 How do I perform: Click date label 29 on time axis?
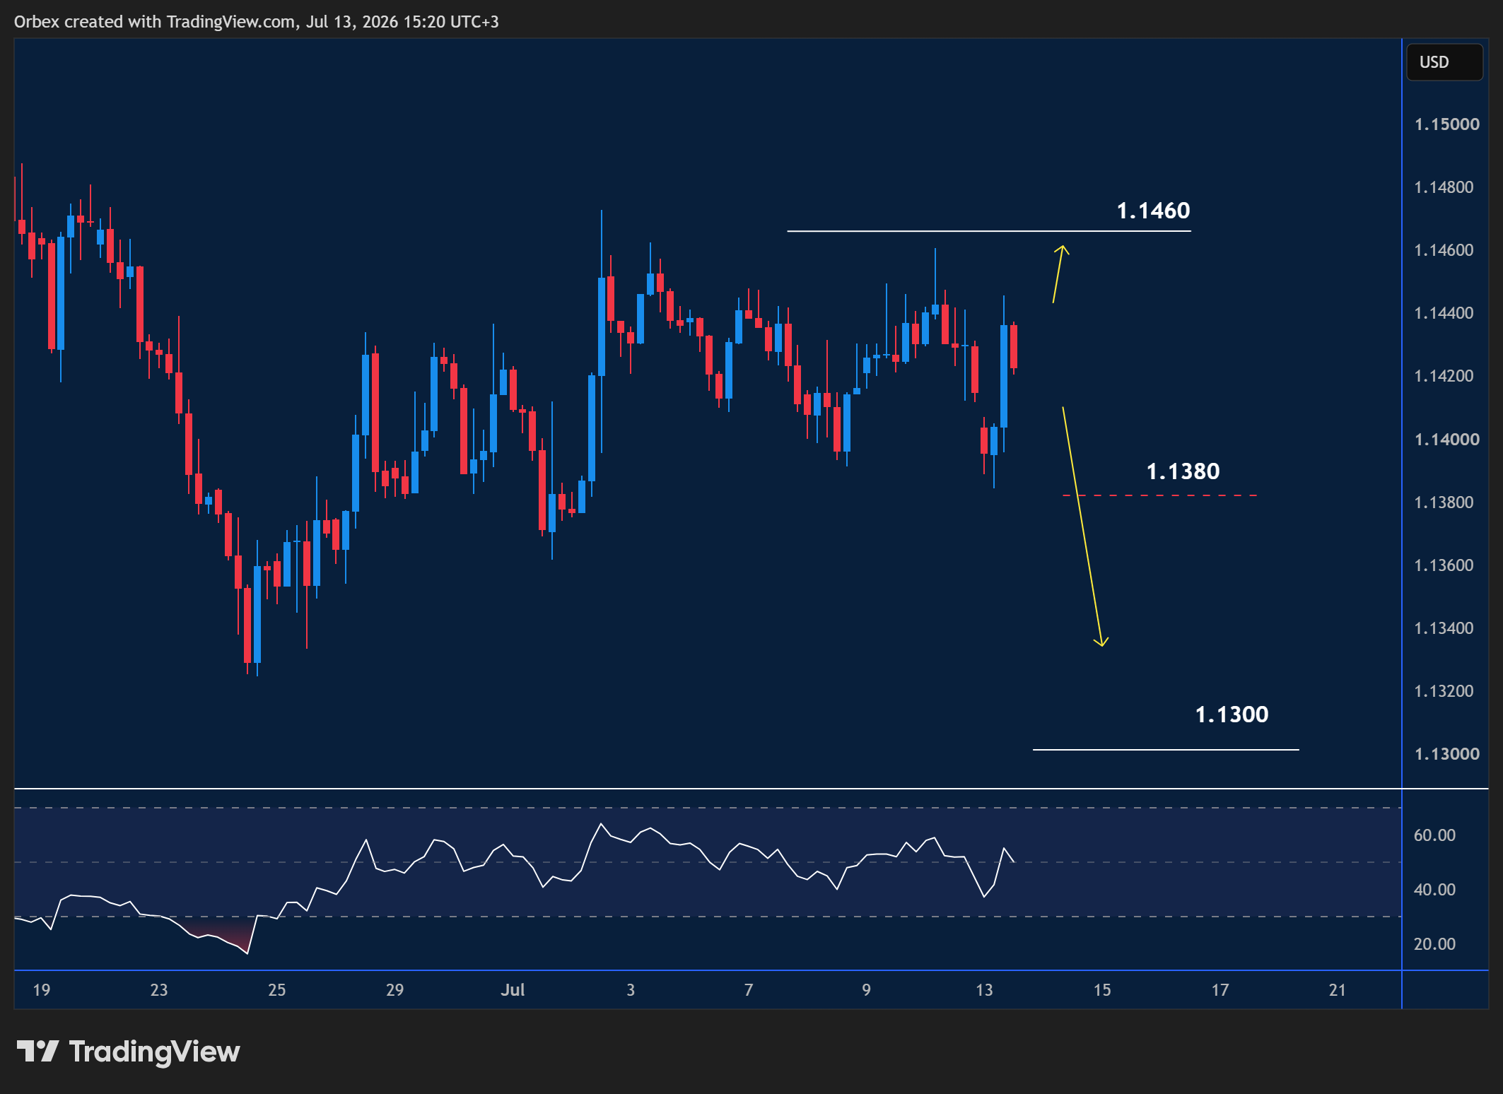(395, 990)
